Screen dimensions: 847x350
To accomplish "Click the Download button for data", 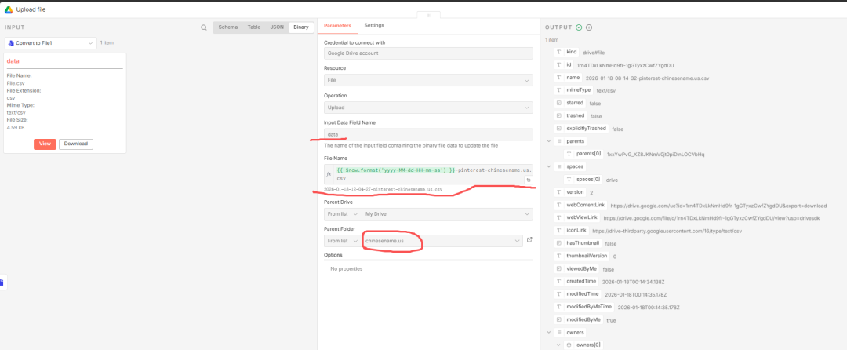I will coord(75,144).
